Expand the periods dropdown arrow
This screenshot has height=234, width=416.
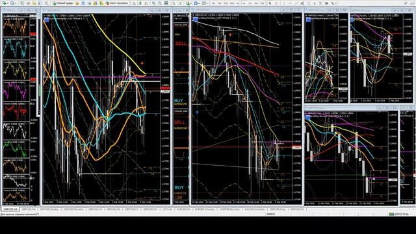point(199,3)
